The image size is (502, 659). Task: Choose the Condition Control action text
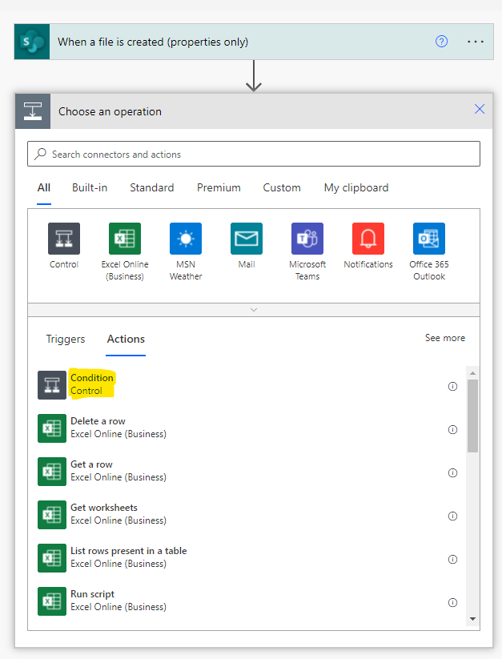(x=91, y=384)
